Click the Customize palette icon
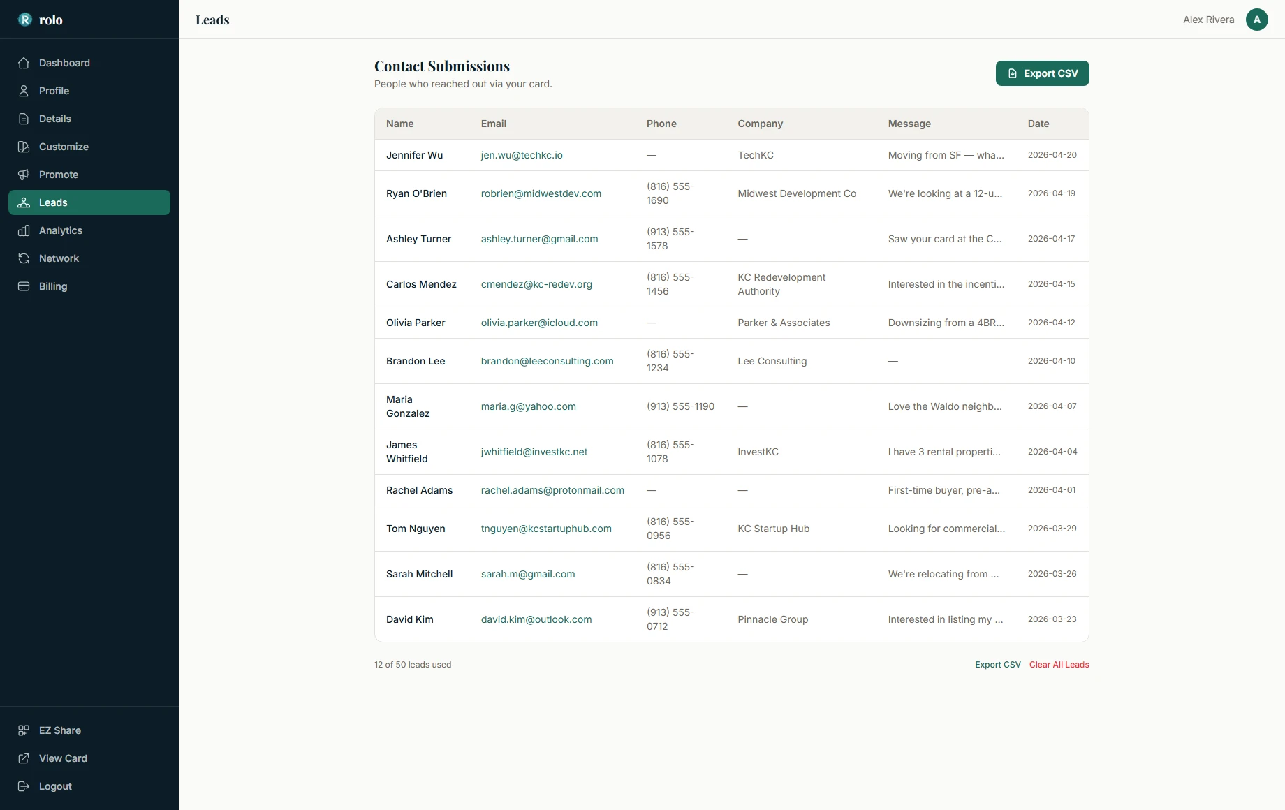Image resolution: width=1285 pixels, height=810 pixels. 24,147
